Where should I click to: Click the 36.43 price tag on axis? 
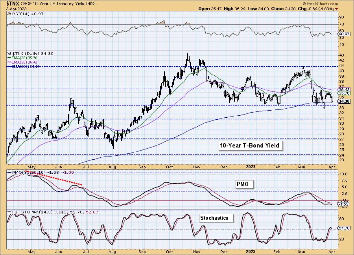point(344,90)
